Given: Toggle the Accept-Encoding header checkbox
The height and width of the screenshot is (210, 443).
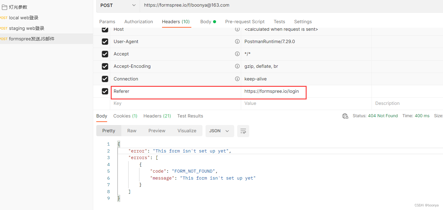Looking at the screenshot, I should 105,66.
